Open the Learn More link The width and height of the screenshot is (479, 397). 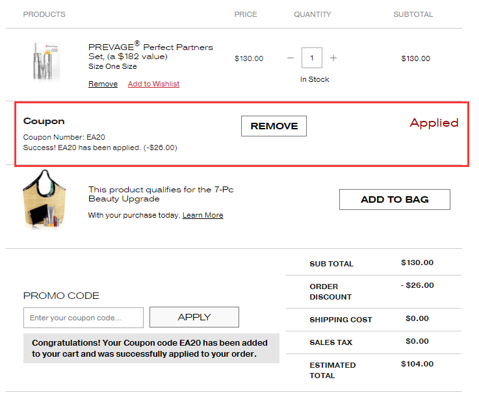pyautogui.click(x=203, y=215)
